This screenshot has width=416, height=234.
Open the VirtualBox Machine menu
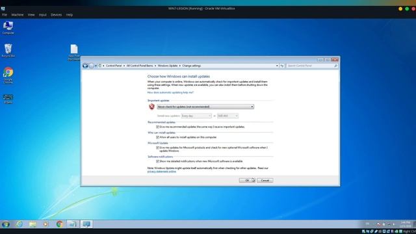[x=18, y=15]
